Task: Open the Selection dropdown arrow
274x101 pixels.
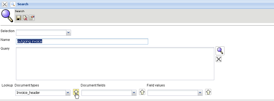Action: pyautogui.click(x=69, y=33)
